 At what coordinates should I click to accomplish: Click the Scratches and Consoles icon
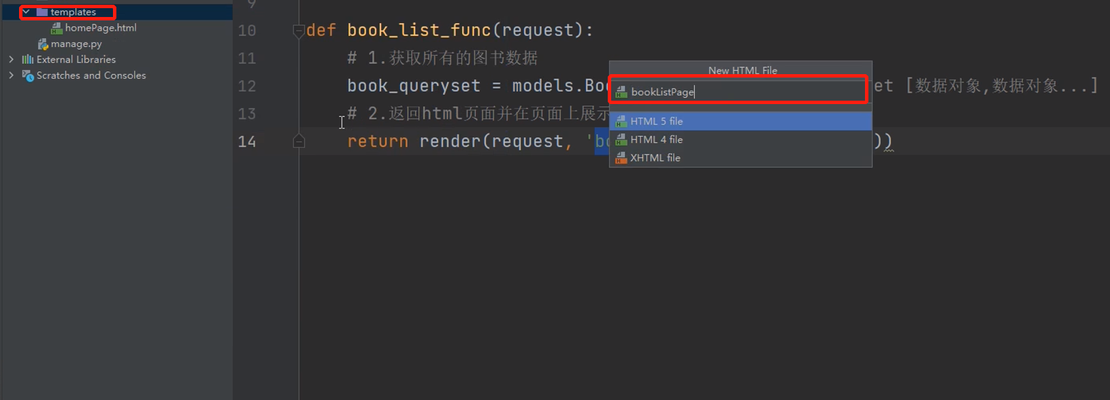click(x=28, y=76)
